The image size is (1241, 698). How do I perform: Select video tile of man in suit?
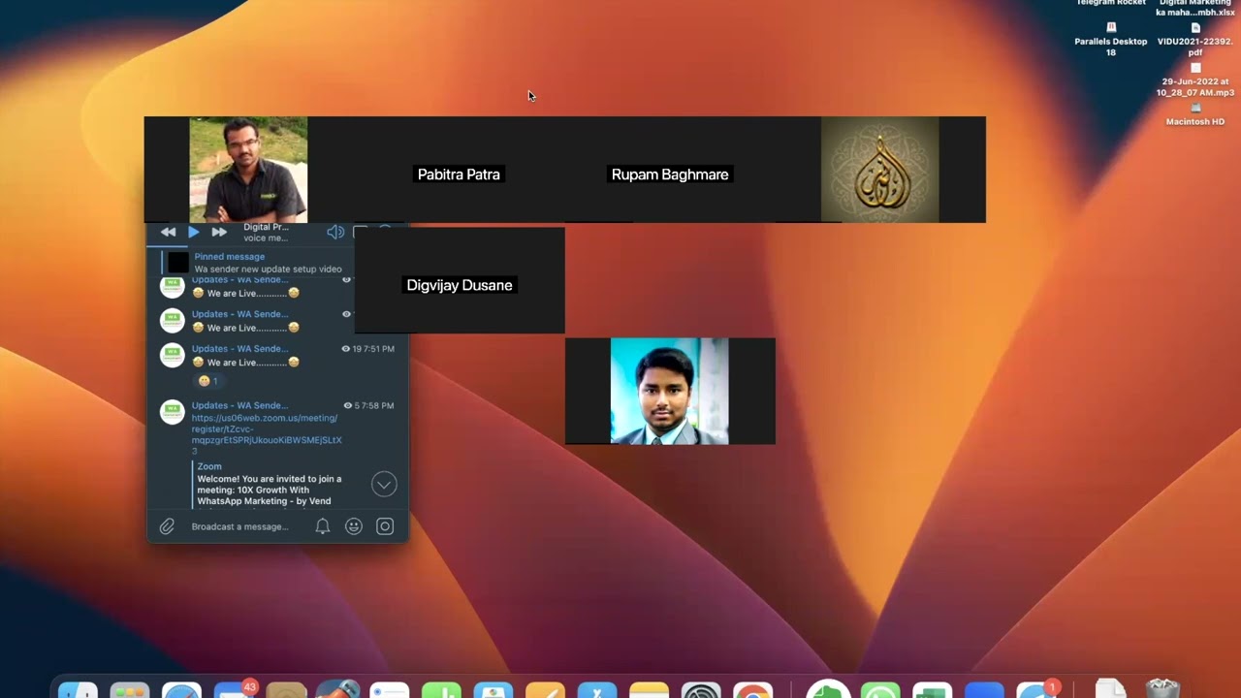(x=669, y=391)
